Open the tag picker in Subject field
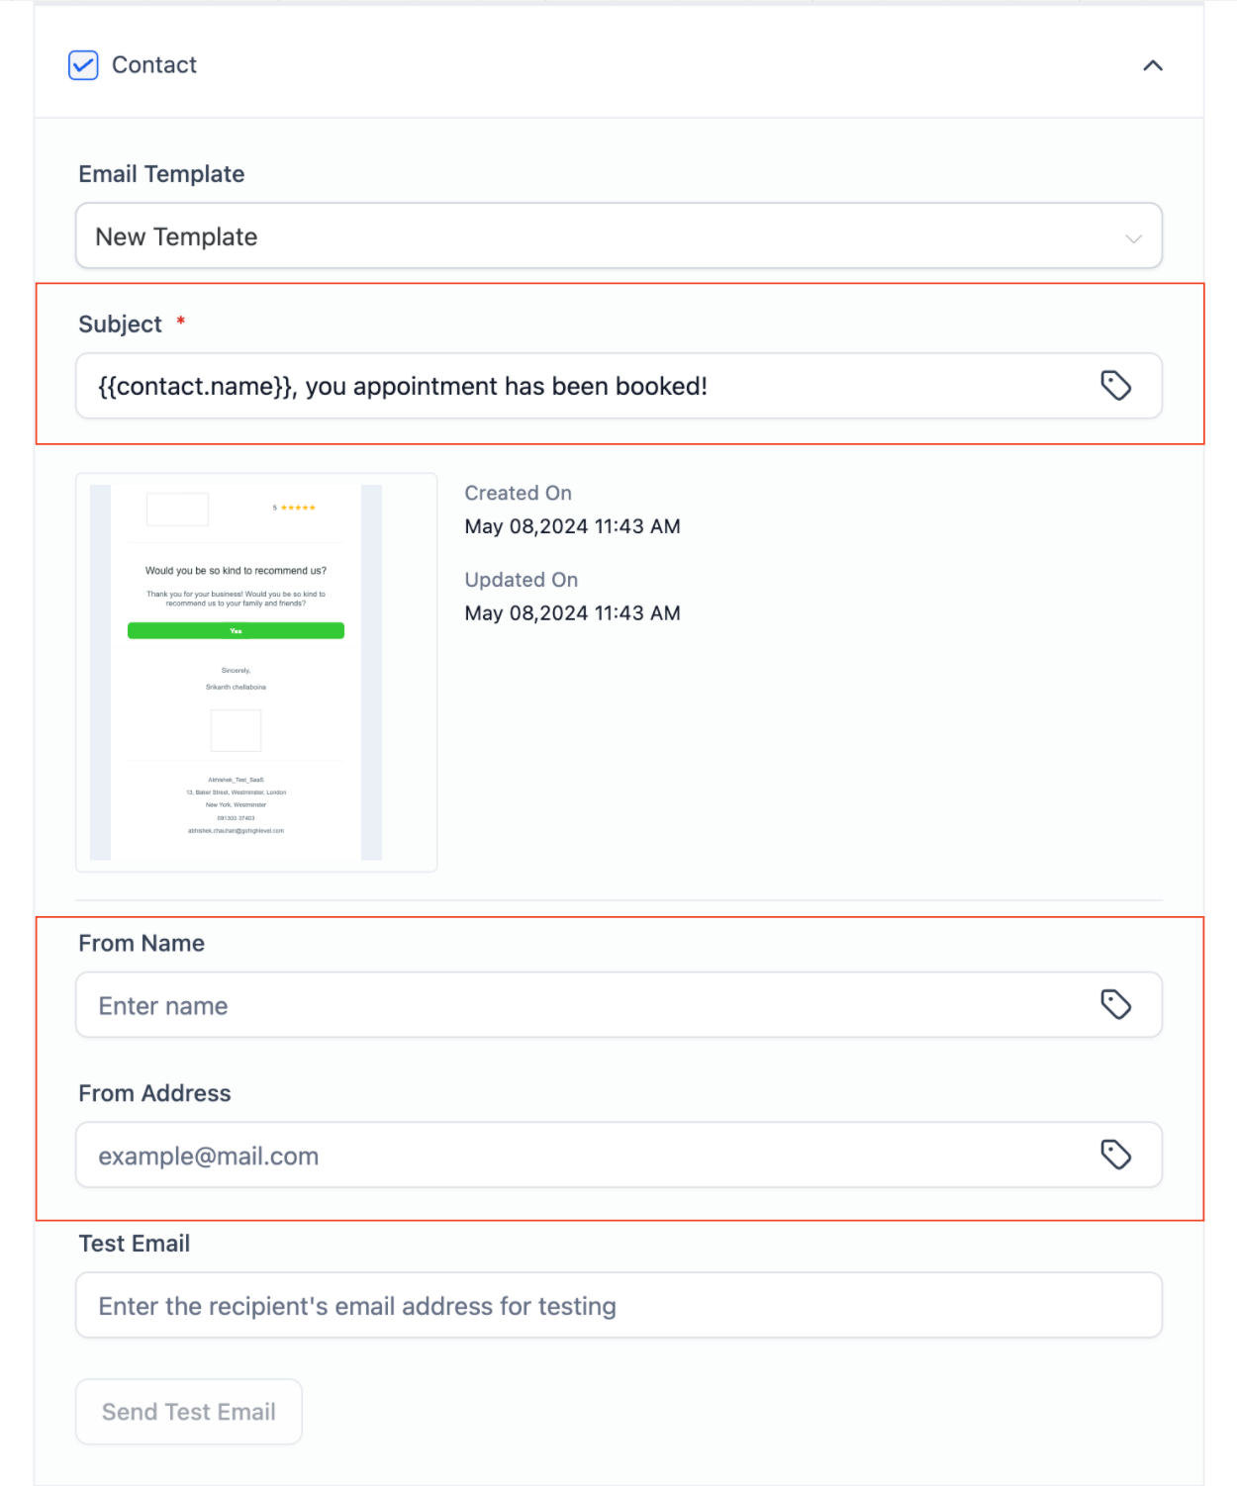Screen dimensions: 1237x1486 [x=1115, y=386]
